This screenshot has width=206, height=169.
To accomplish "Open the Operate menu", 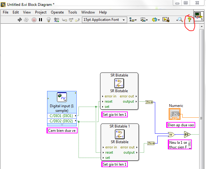I will [57, 12].
